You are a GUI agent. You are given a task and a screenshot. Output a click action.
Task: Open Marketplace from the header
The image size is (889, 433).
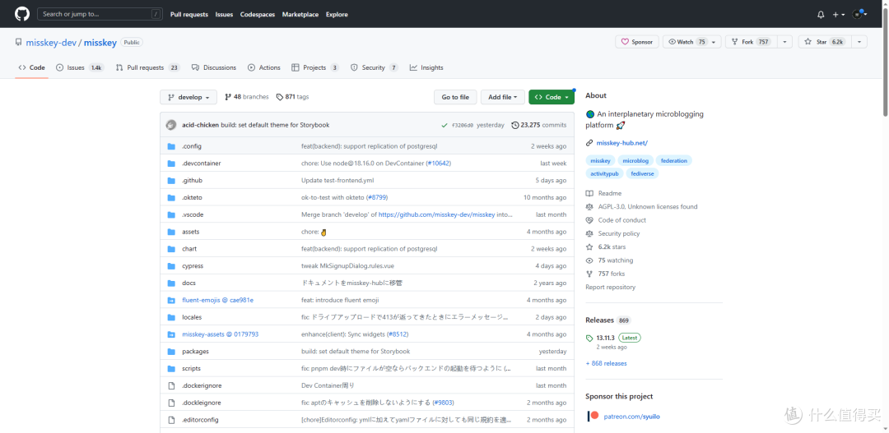click(x=300, y=14)
